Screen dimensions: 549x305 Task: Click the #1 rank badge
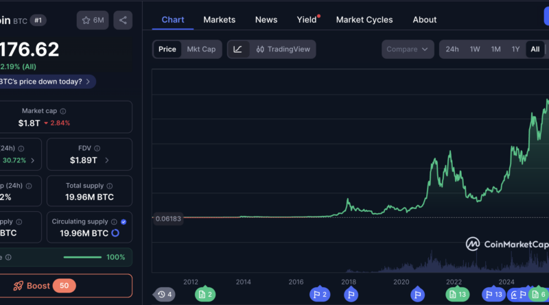(38, 21)
